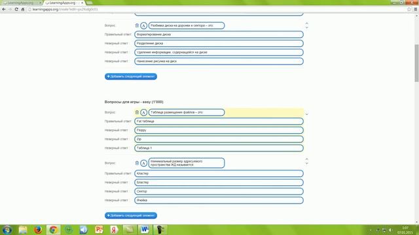This screenshot has height=235, width=419.
Task: Move 'Разбивка диска' question up
Action: coord(307,23)
